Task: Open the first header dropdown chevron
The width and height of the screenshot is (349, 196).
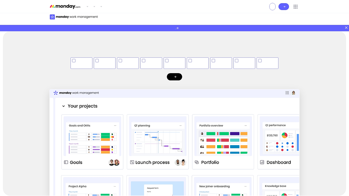Action: (x=88, y=7)
